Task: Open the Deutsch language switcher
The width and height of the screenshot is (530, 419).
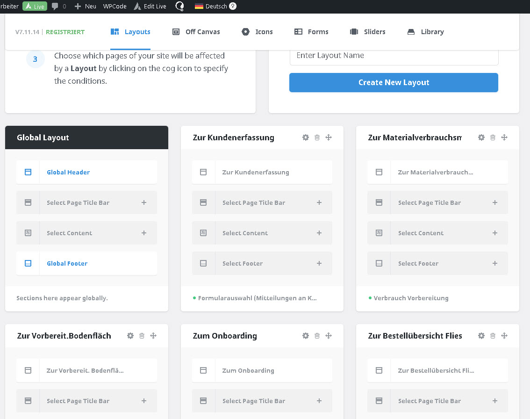Action: [x=211, y=6]
